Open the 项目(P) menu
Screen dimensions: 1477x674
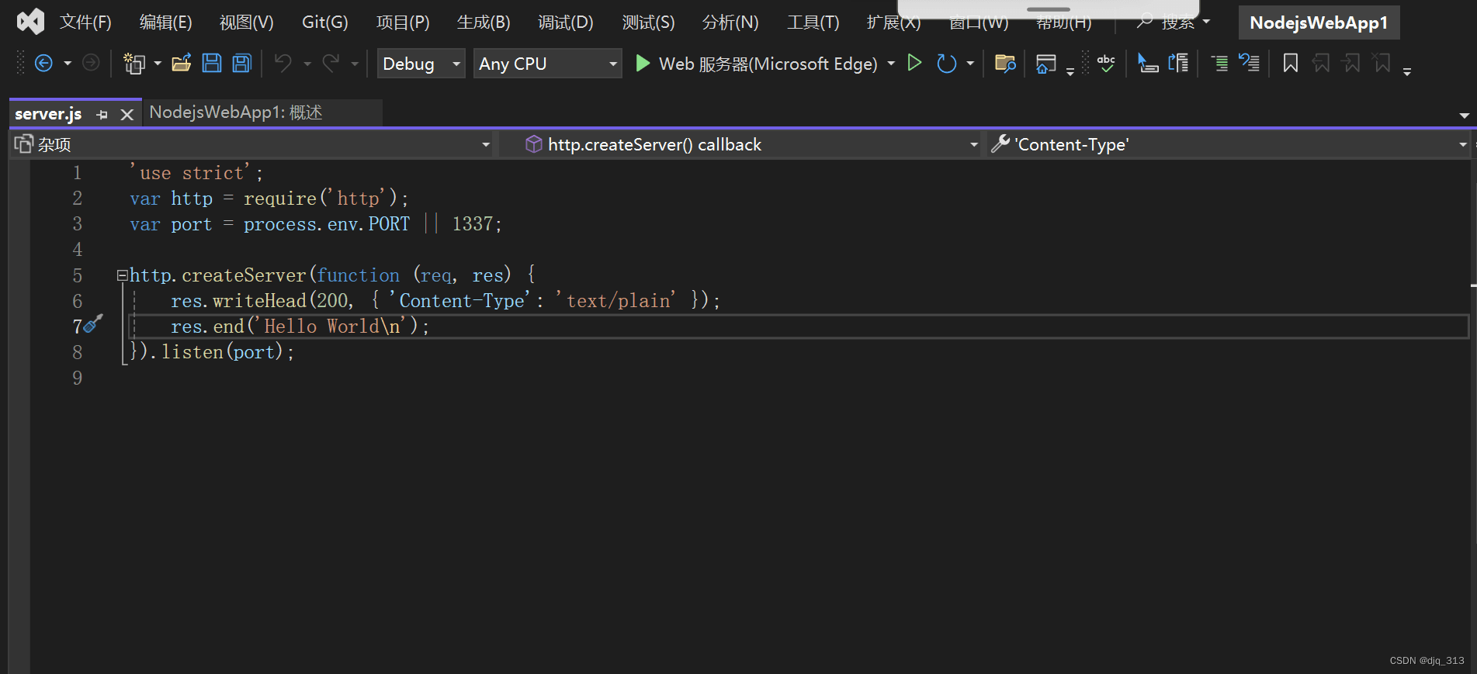coord(403,22)
